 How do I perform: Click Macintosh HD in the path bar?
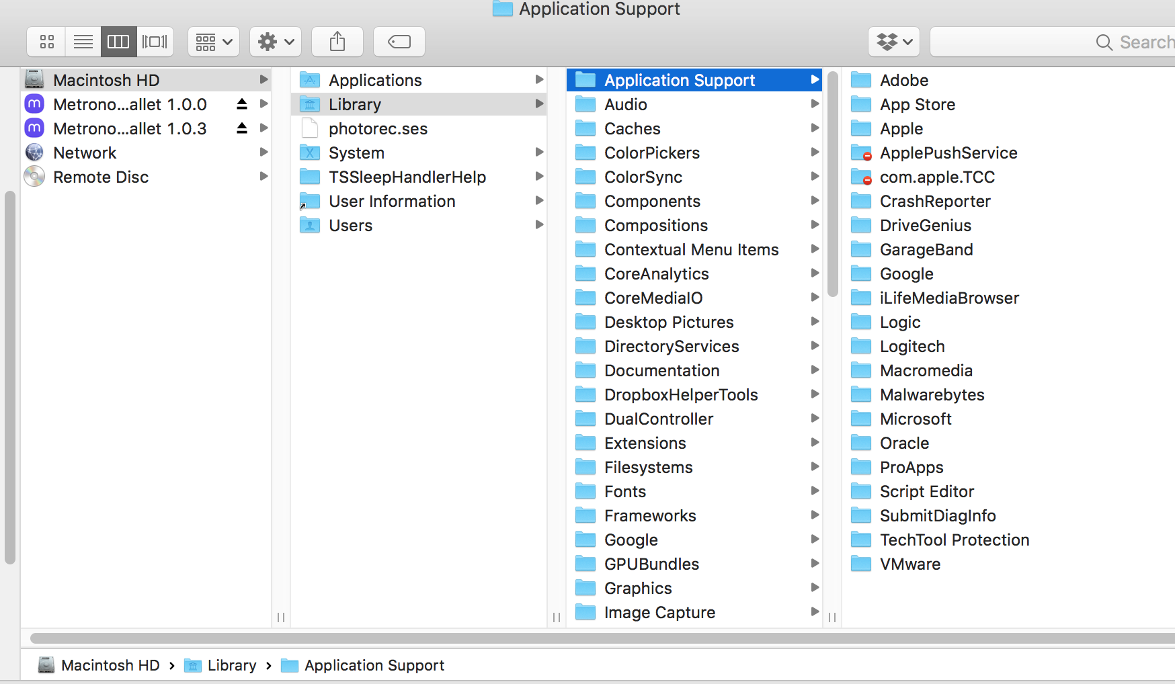pyautogui.click(x=110, y=665)
